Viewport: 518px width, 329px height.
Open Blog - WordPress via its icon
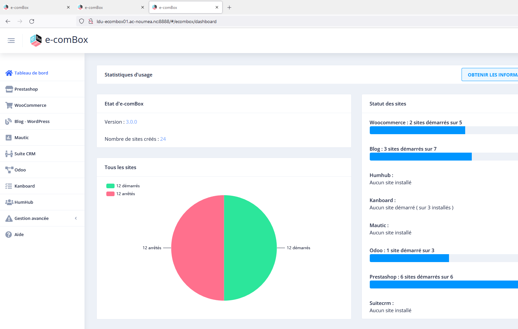(9, 121)
